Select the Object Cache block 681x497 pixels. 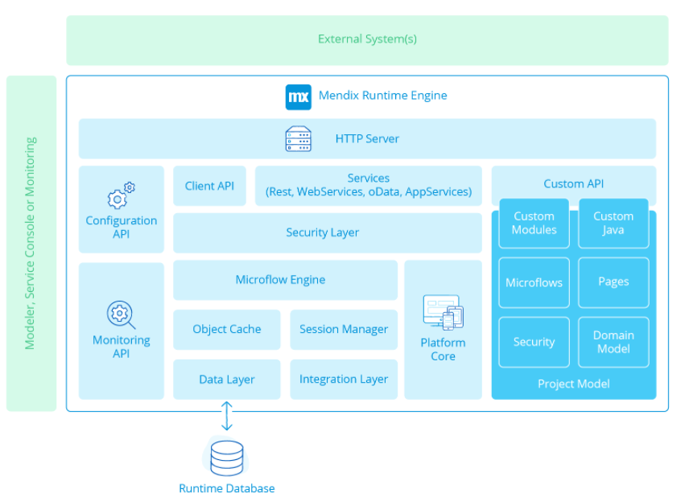[x=227, y=330]
